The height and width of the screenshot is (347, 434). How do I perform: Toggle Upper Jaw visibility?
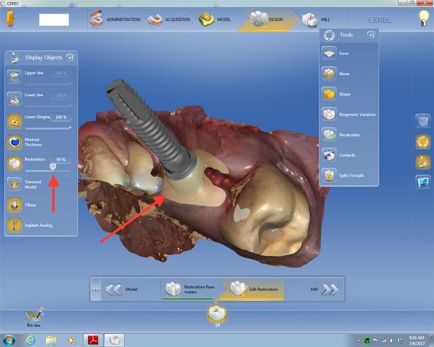coord(14,75)
